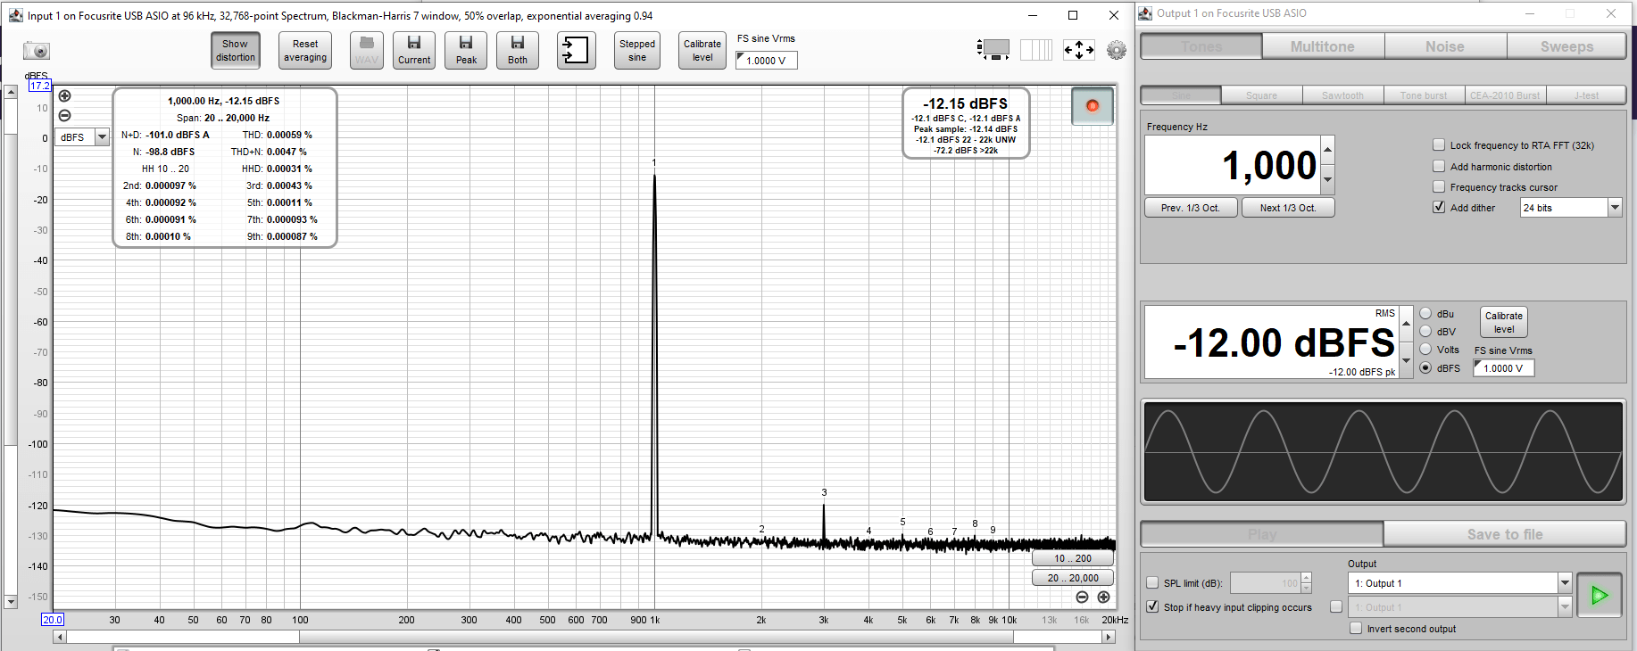1637x651 pixels.
Task: Open the graph scrollbars toggle icon
Action: (x=993, y=50)
